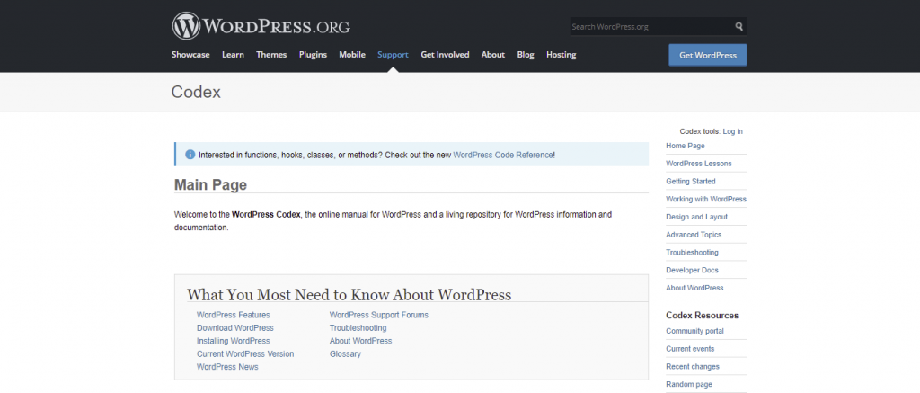This screenshot has width=920, height=393.
Task: Visit Blog from the top navigation
Action: pyautogui.click(x=526, y=55)
